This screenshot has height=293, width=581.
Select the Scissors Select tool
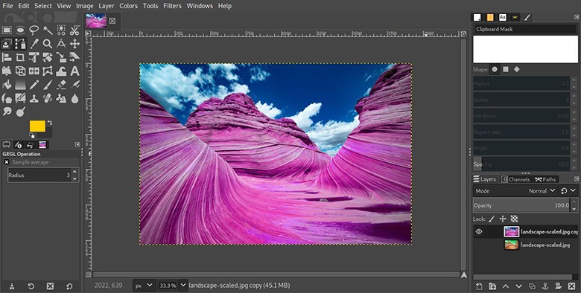[x=74, y=30]
